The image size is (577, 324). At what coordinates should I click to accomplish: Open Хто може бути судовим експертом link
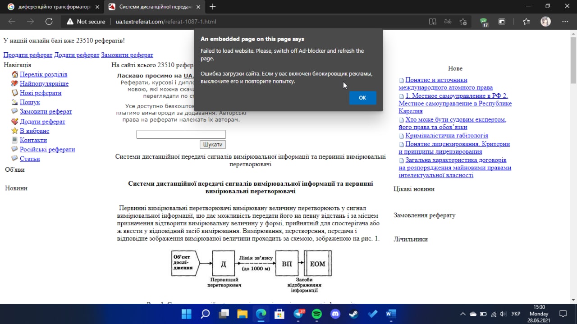453,123
